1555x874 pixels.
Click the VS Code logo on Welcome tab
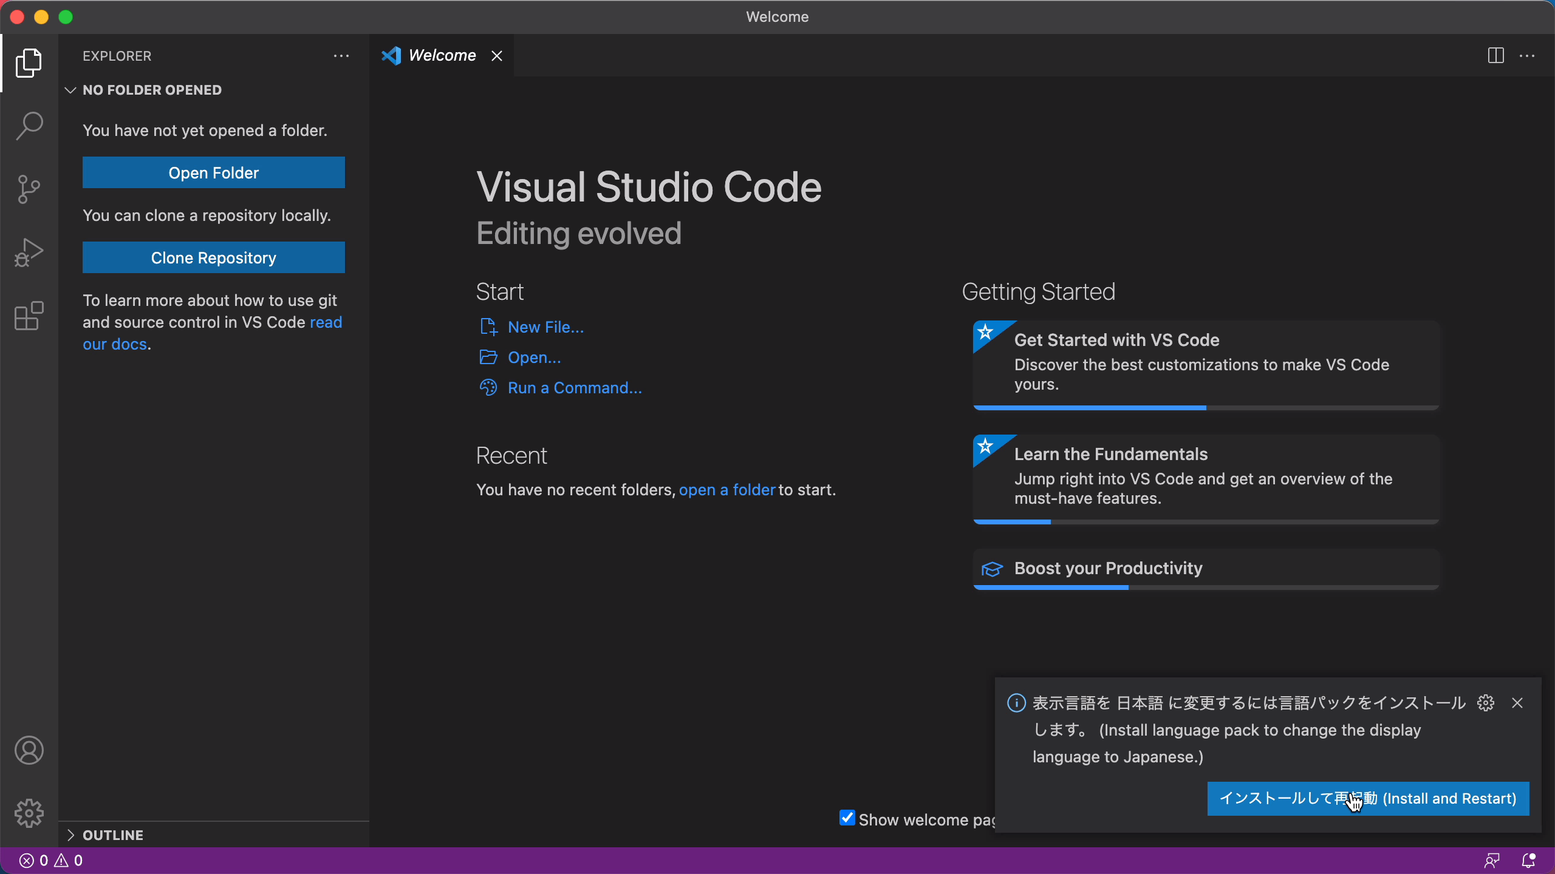[391, 56]
